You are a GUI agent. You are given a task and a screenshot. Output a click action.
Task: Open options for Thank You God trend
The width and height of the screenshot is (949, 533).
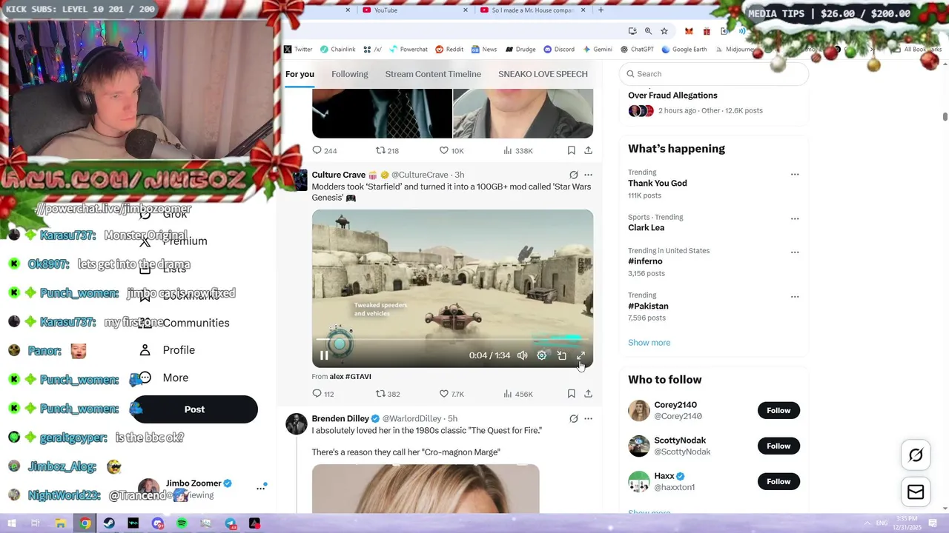coord(795,174)
